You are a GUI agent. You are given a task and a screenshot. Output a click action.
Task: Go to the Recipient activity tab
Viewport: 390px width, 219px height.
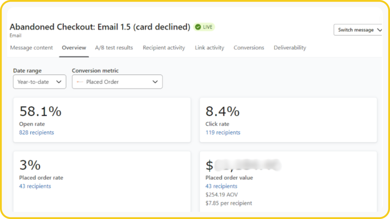tap(164, 48)
